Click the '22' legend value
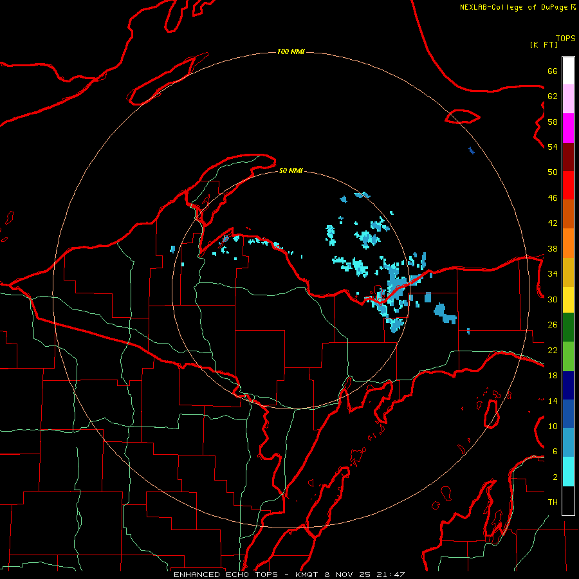The height and width of the screenshot is (579, 579). coord(553,350)
